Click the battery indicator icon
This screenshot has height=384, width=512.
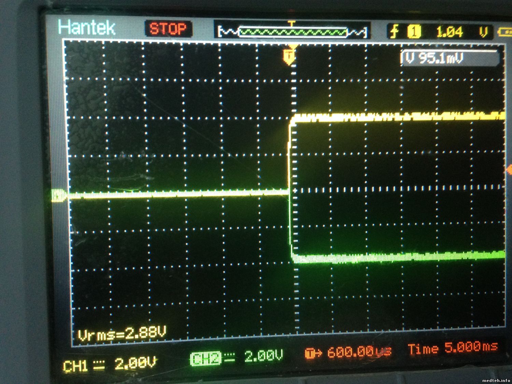pos(504,32)
